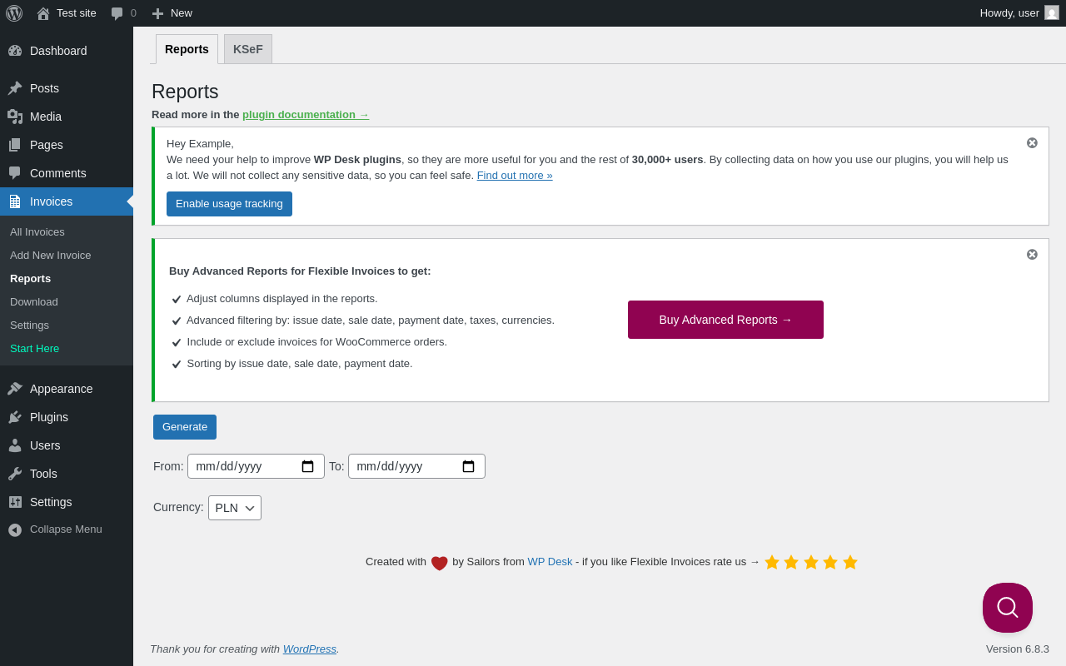
Task: Go to Add New Invoice submenu
Action: (x=50, y=256)
